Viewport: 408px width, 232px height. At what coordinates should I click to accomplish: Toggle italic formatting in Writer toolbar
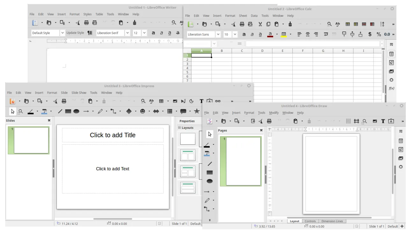[161, 33]
